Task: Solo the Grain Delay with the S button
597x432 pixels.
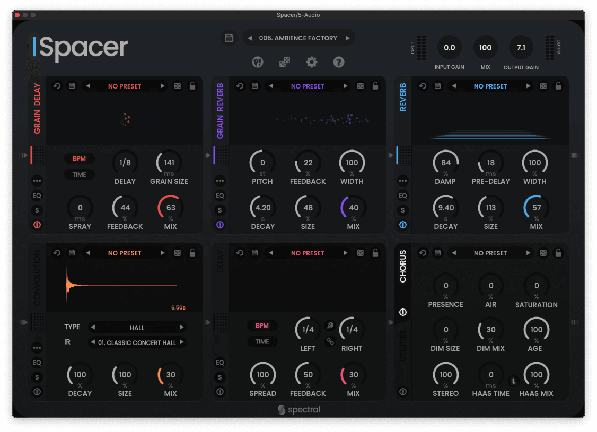Action: click(37, 210)
